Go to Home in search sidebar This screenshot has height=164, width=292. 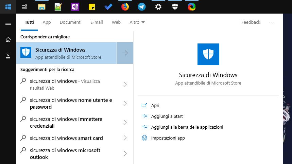click(x=8, y=39)
